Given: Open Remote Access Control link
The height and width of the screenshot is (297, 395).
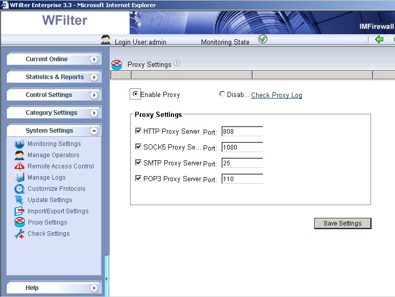Looking at the screenshot, I should click(x=60, y=166).
